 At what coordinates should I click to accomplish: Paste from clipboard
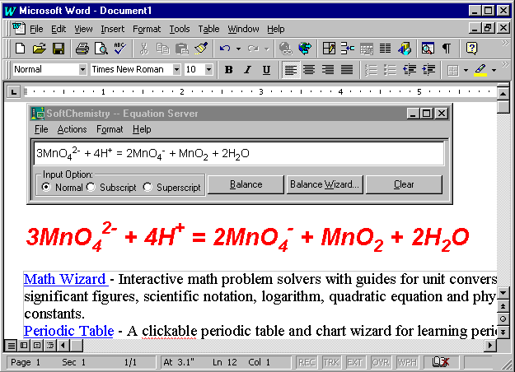(x=181, y=49)
